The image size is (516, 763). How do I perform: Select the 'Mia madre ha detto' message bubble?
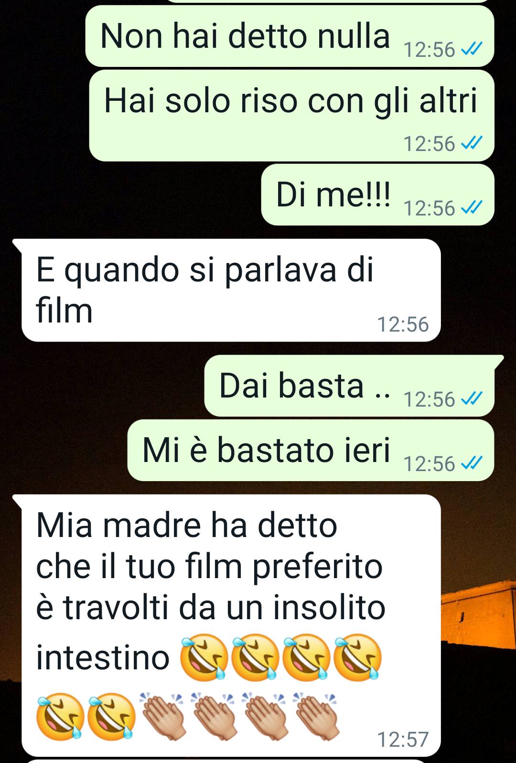click(x=231, y=625)
